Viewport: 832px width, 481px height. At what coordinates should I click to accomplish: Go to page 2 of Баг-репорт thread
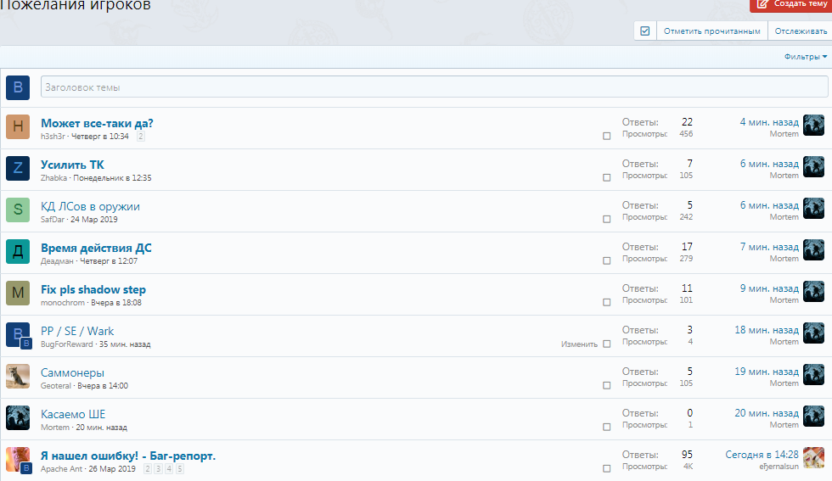(148, 469)
